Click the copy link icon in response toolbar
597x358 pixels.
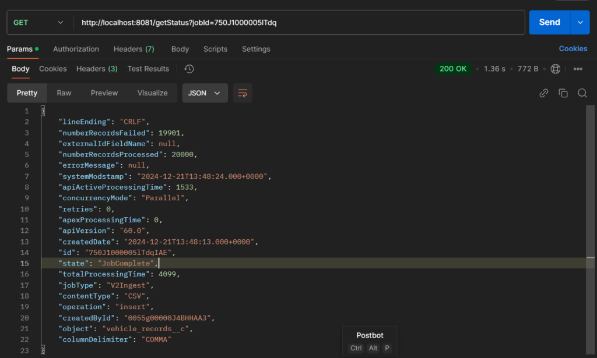coord(544,93)
